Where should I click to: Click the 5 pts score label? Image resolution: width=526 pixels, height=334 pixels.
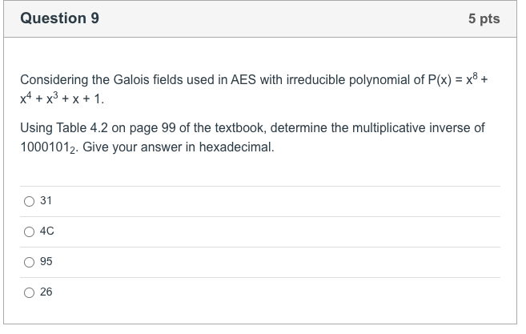(484, 18)
